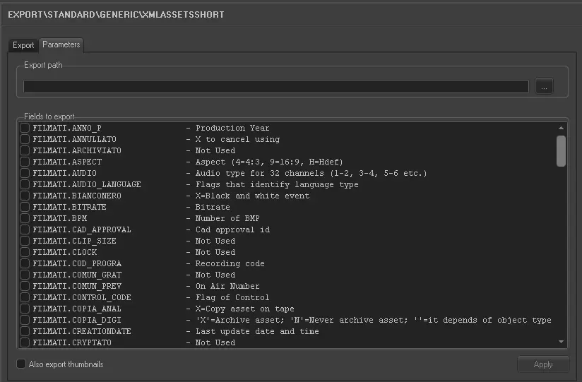
Task: Toggle the FILMATI.AUDIO field checkbox
Action: tap(25, 173)
